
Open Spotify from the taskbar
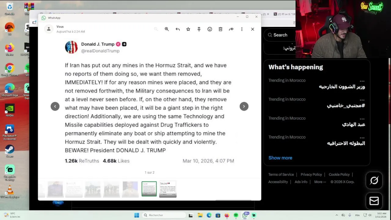pyautogui.click(x=236, y=215)
